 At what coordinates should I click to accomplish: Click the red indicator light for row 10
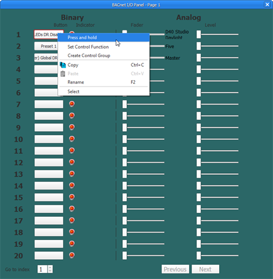coord(72,139)
